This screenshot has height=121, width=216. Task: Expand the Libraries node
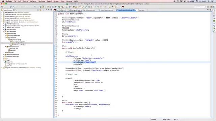5,52
